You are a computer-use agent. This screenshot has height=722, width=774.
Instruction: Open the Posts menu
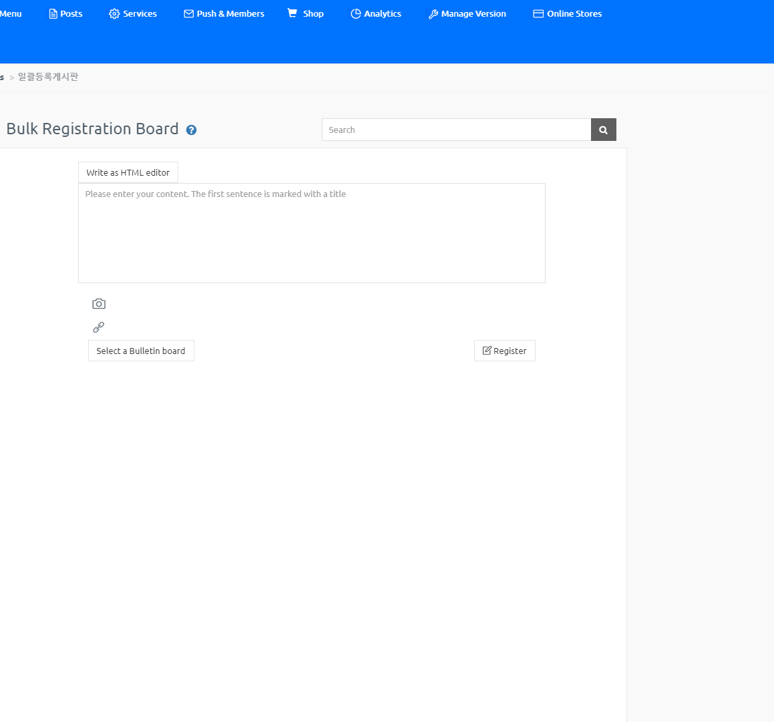click(65, 13)
